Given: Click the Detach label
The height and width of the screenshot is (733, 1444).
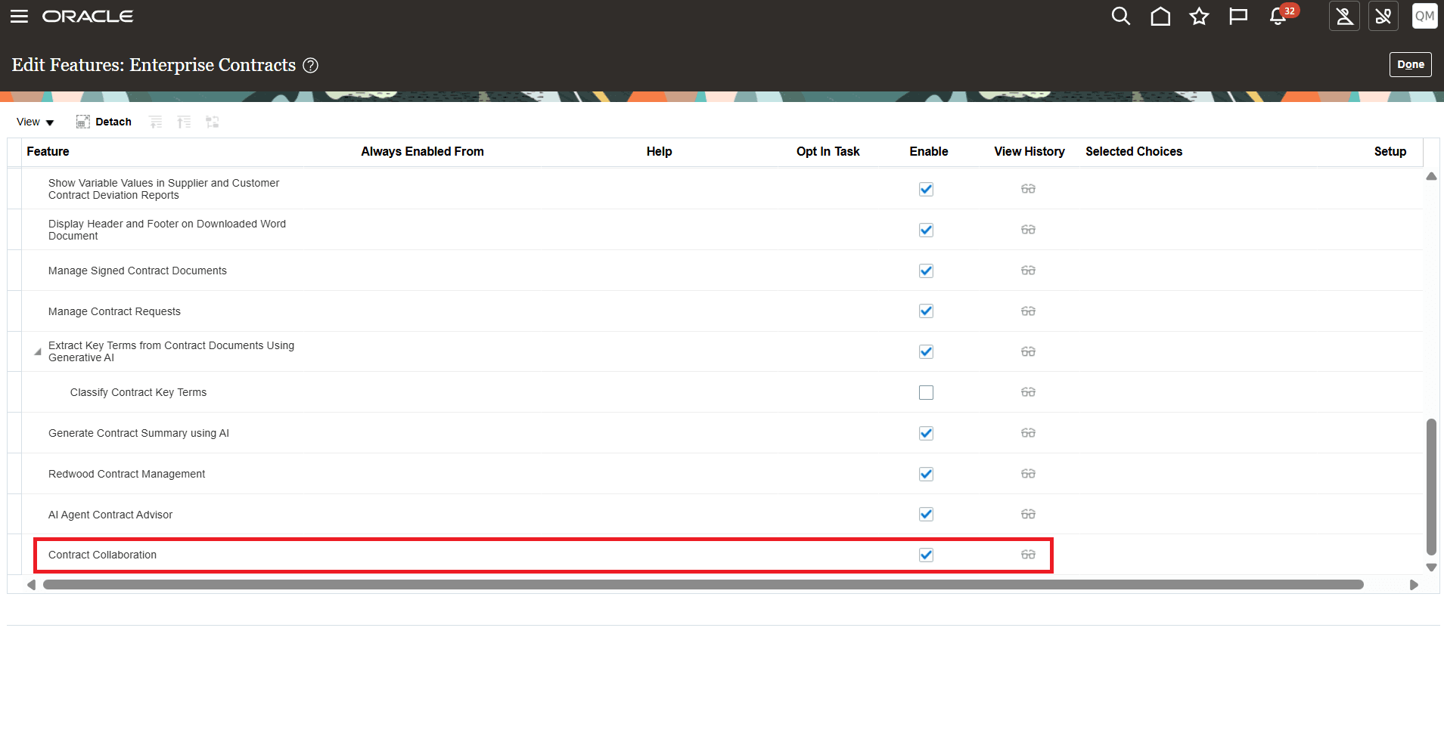Looking at the screenshot, I should point(113,122).
